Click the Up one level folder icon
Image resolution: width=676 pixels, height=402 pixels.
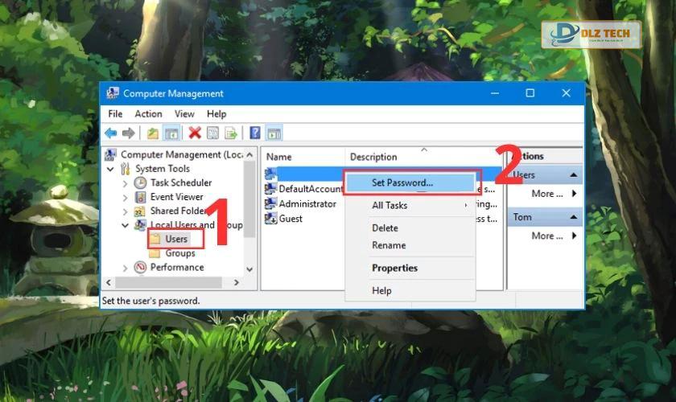153,133
